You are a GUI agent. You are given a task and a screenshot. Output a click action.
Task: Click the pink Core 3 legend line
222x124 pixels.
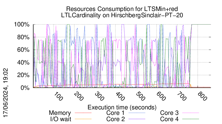point(191,113)
